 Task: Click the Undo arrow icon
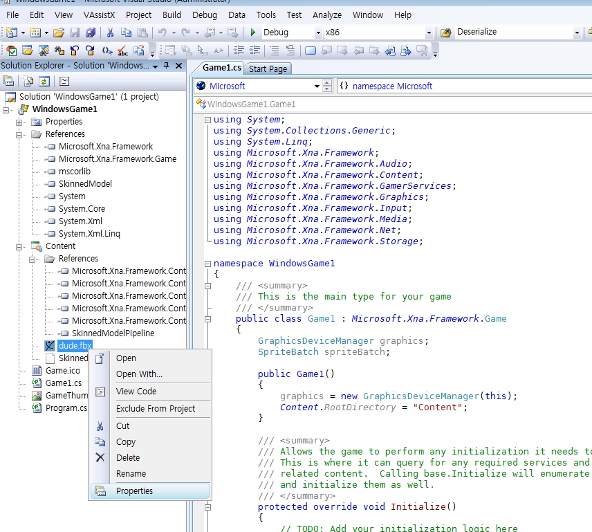(163, 33)
